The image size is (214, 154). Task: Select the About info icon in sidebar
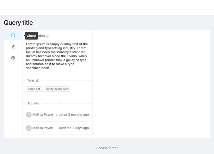point(13,35)
